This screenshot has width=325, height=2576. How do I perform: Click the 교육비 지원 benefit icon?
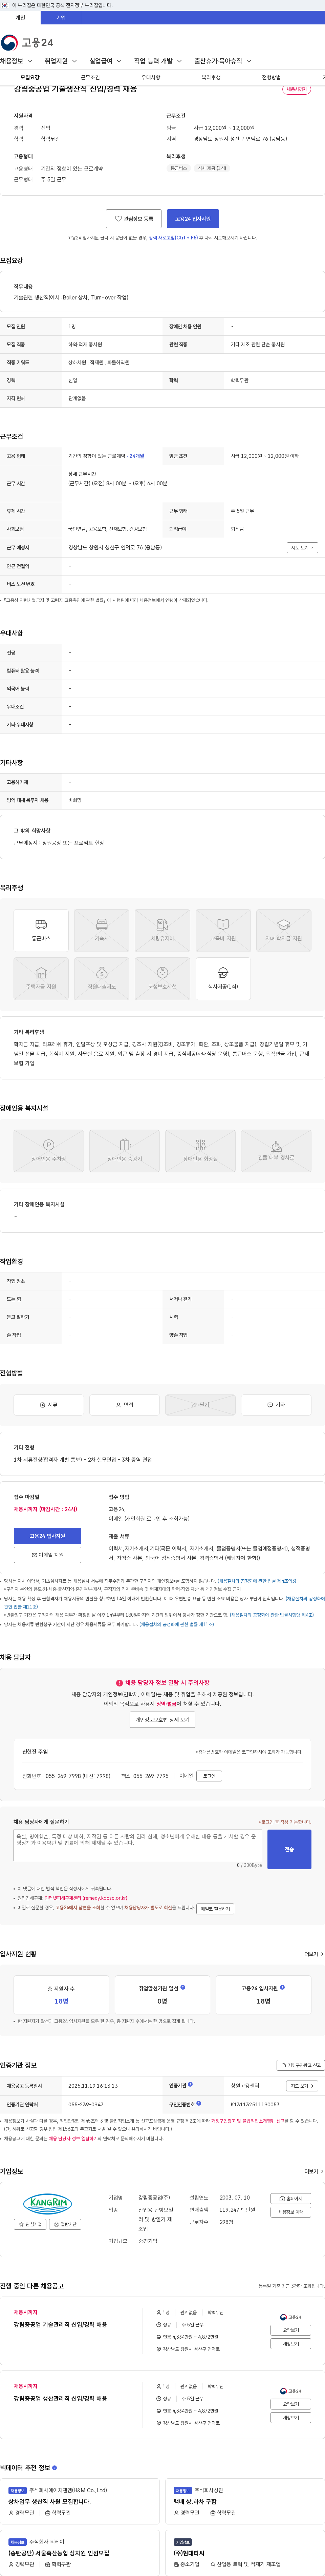click(x=223, y=930)
